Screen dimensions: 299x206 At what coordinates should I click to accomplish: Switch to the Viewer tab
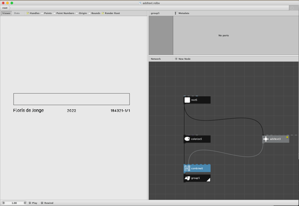6,13
